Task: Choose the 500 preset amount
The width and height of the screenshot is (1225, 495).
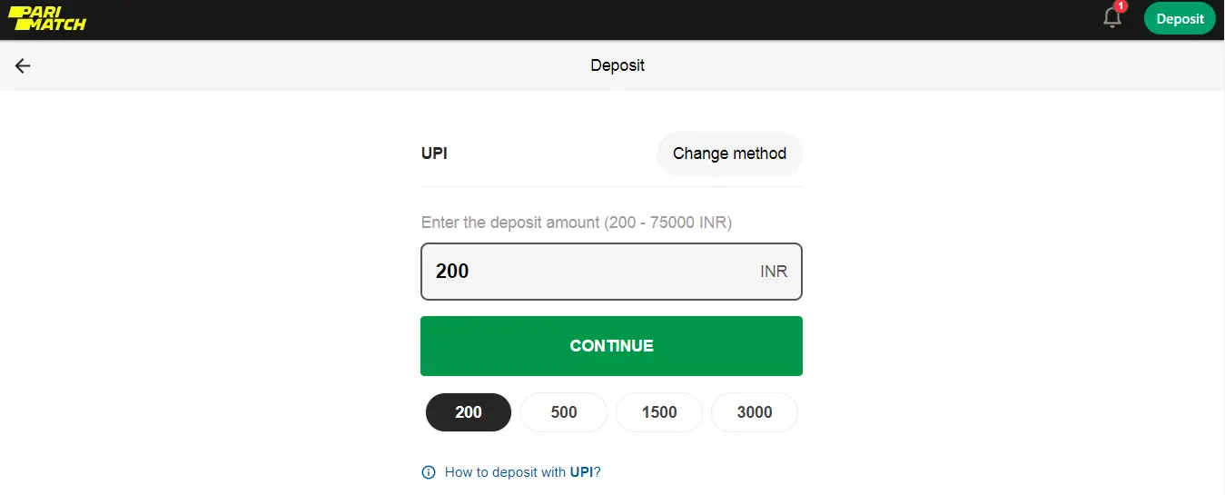Action: 564,412
